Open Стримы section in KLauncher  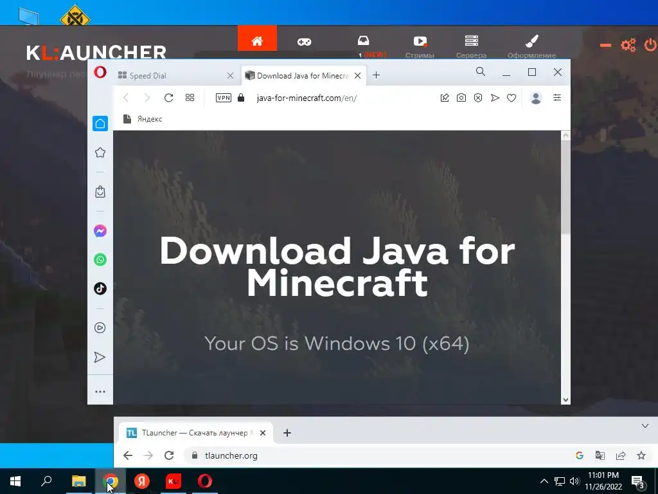420,46
